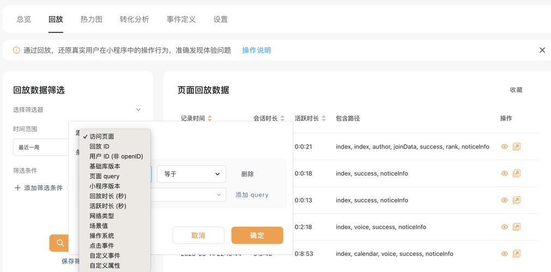Click the export icon for the 0:8:53 row
Screen dimensions: 551x272
(516, 254)
